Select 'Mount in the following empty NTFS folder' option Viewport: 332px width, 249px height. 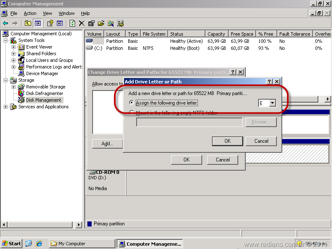click(132, 112)
